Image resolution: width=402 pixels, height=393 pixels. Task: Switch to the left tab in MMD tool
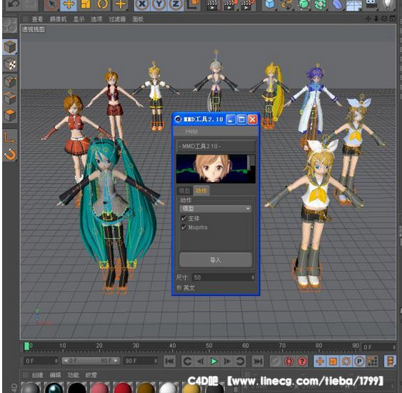click(184, 190)
